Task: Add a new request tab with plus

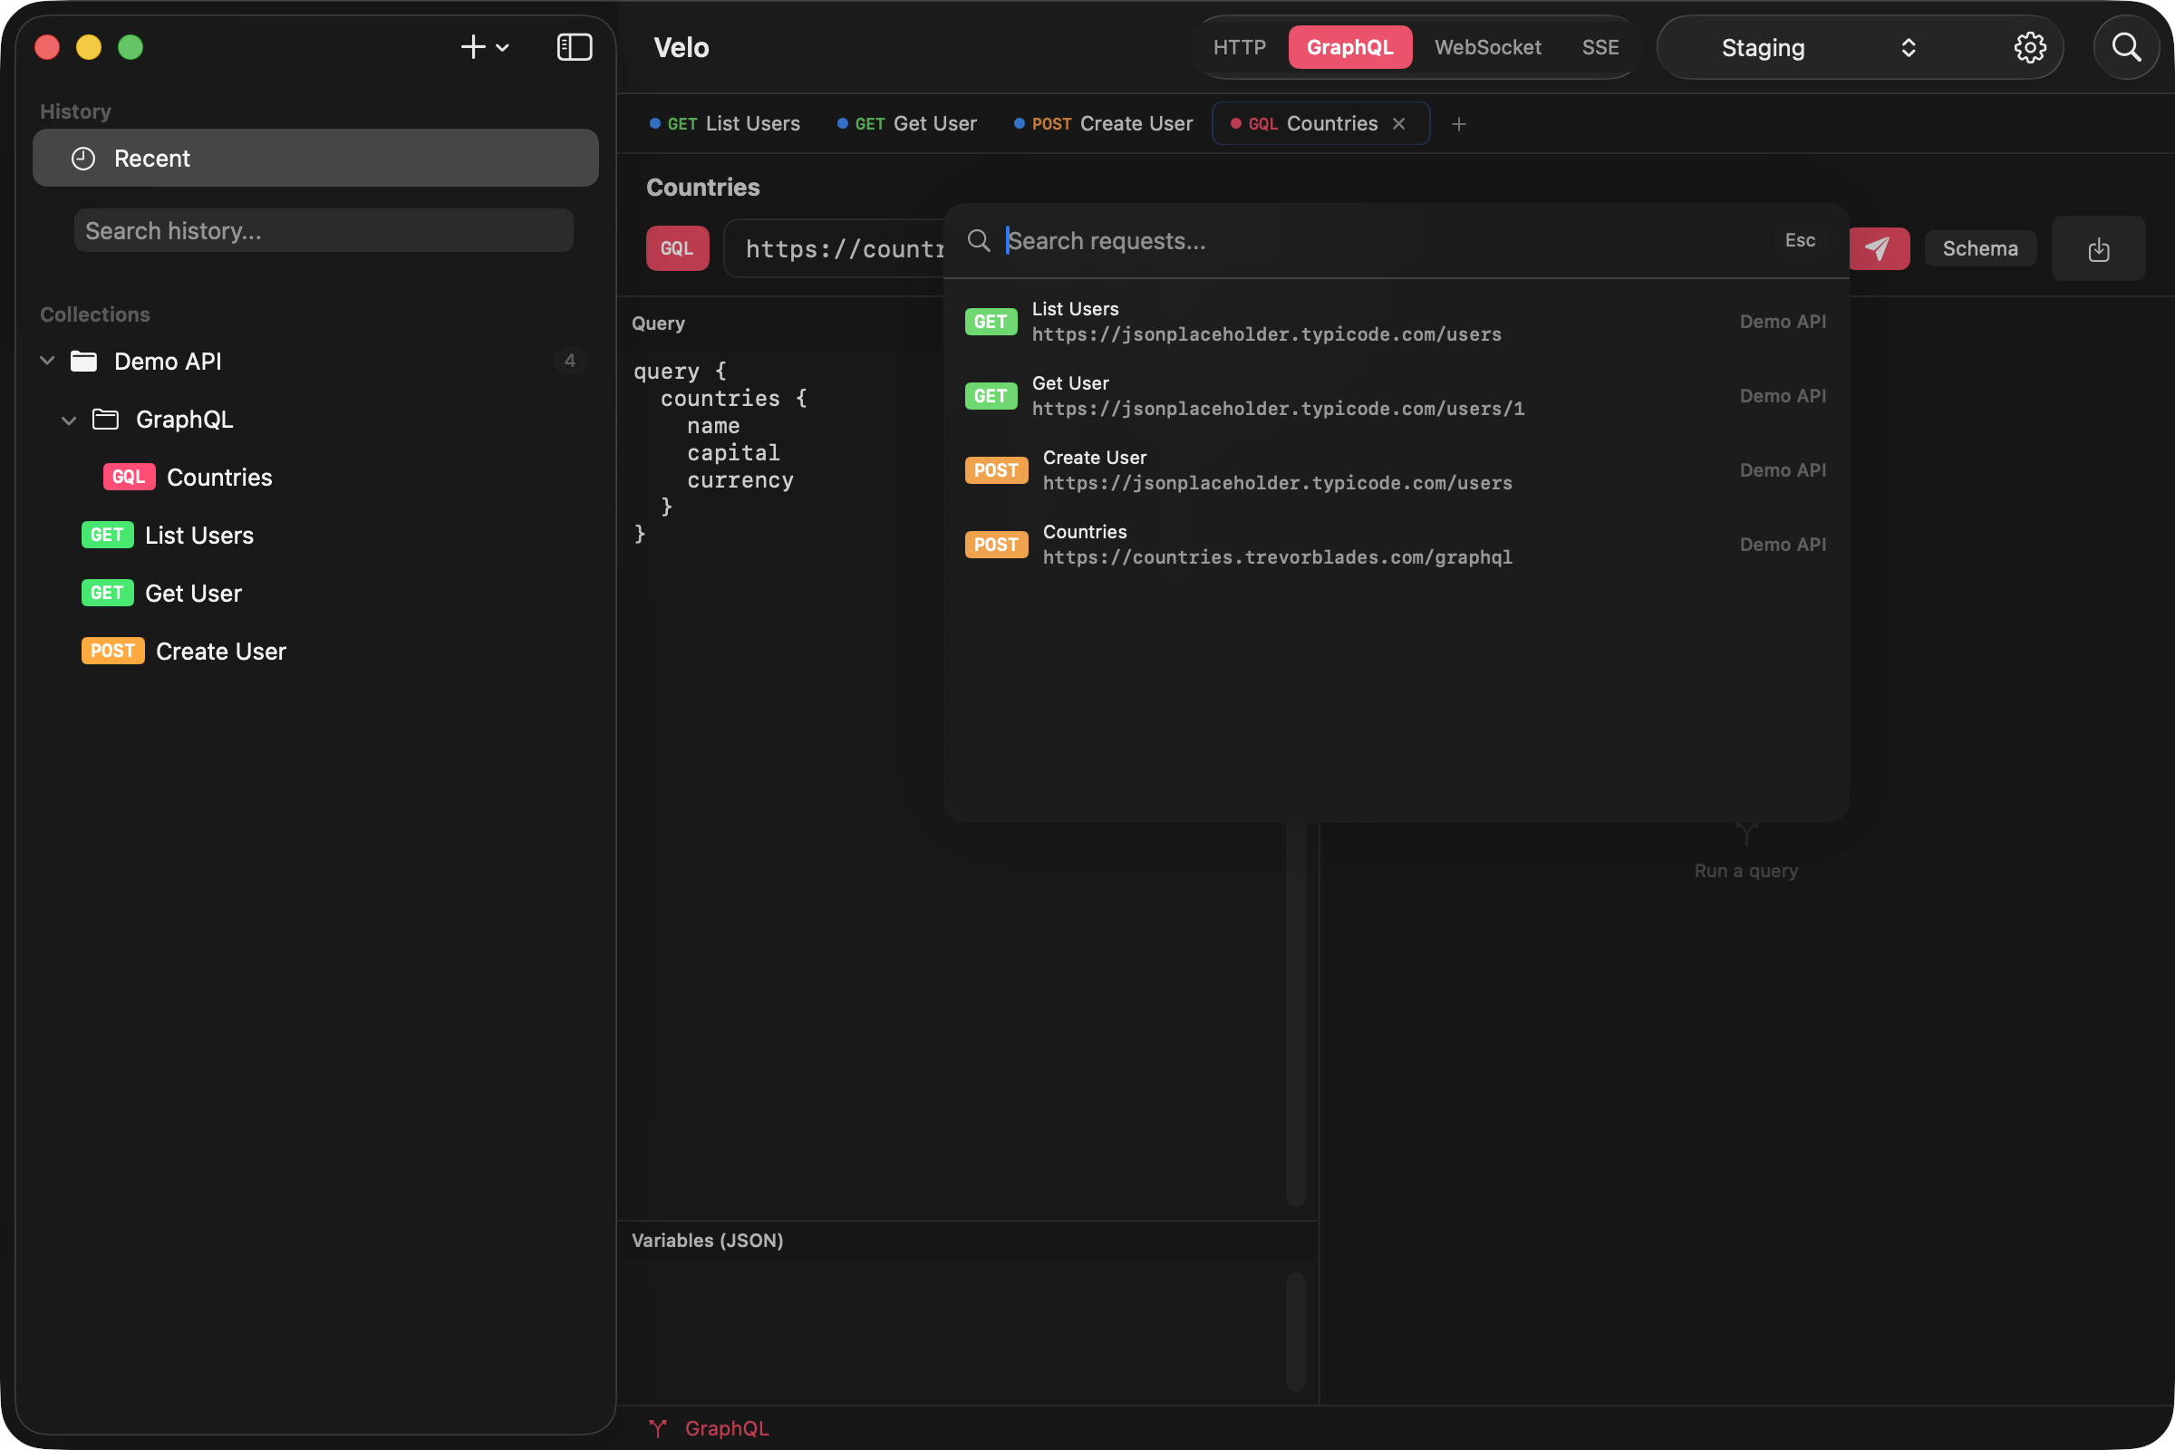Action: point(1458,124)
